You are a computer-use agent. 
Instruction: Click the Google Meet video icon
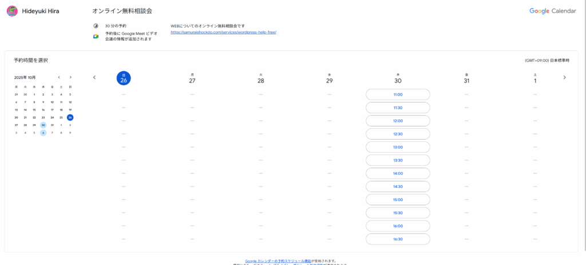(x=96, y=36)
